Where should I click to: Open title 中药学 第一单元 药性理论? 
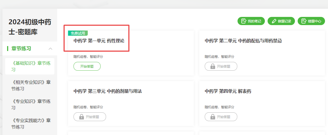pyautogui.click(x=99, y=41)
